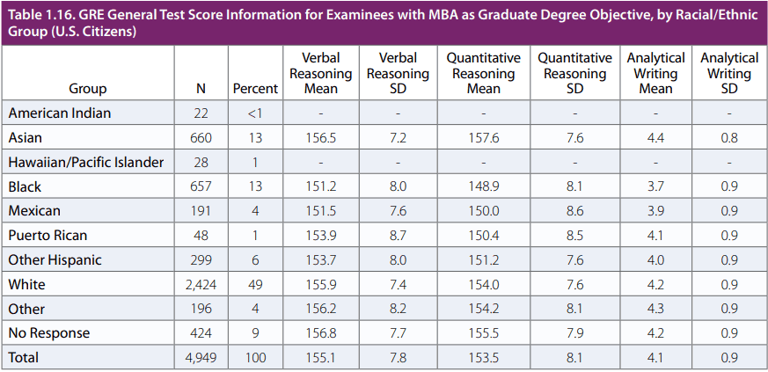The width and height of the screenshot is (768, 372).
Task: Select the Analytical Writing Mean header
Action: pyautogui.click(x=656, y=74)
